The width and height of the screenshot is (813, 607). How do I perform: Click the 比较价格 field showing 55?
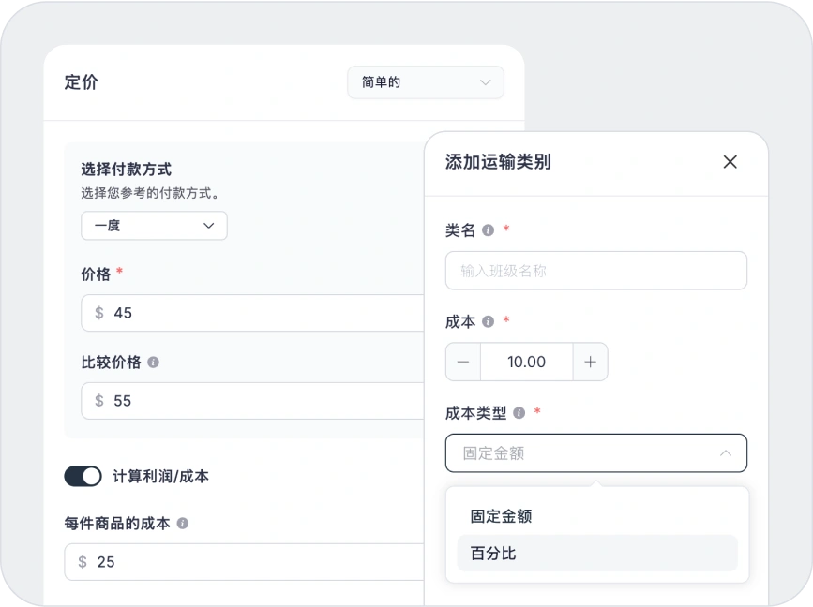pos(263,401)
